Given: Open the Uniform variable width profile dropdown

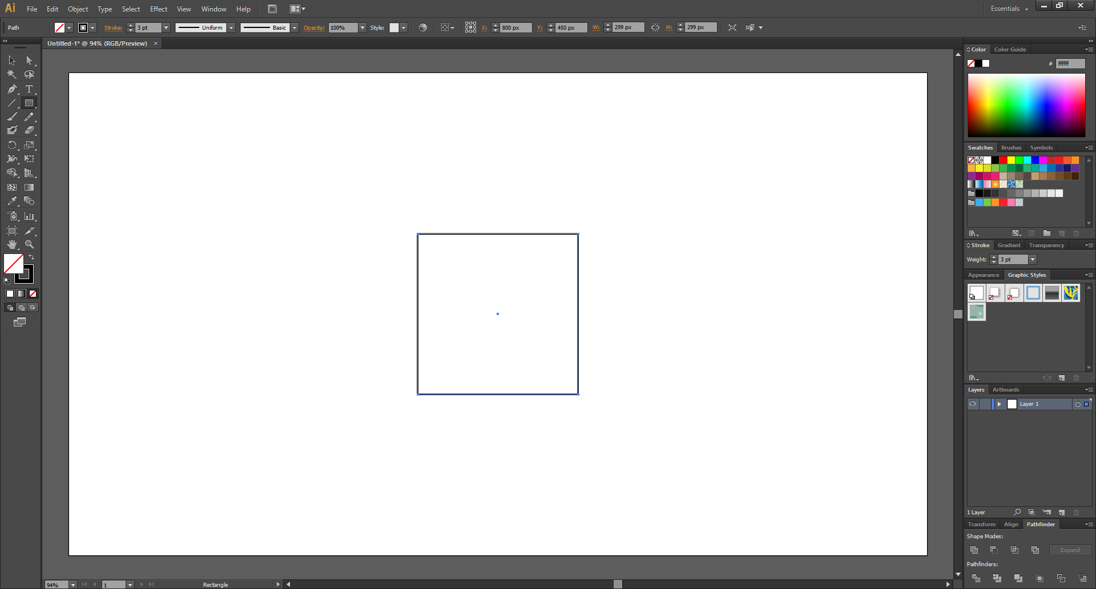Looking at the screenshot, I should point(231,28).
